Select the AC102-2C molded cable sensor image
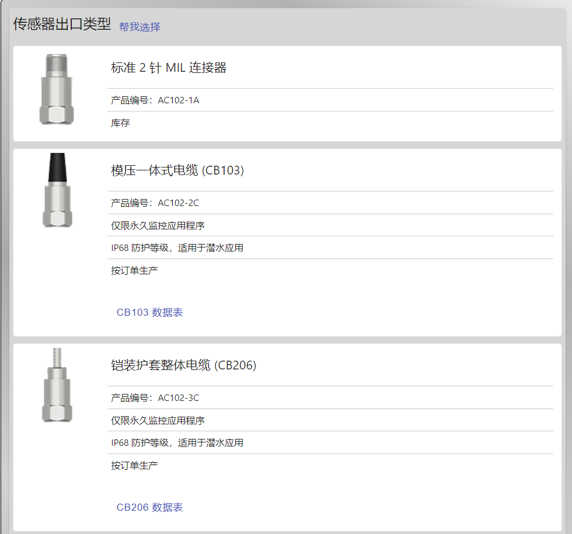Viewport: 572px width, 534px height. pos(58,190)
